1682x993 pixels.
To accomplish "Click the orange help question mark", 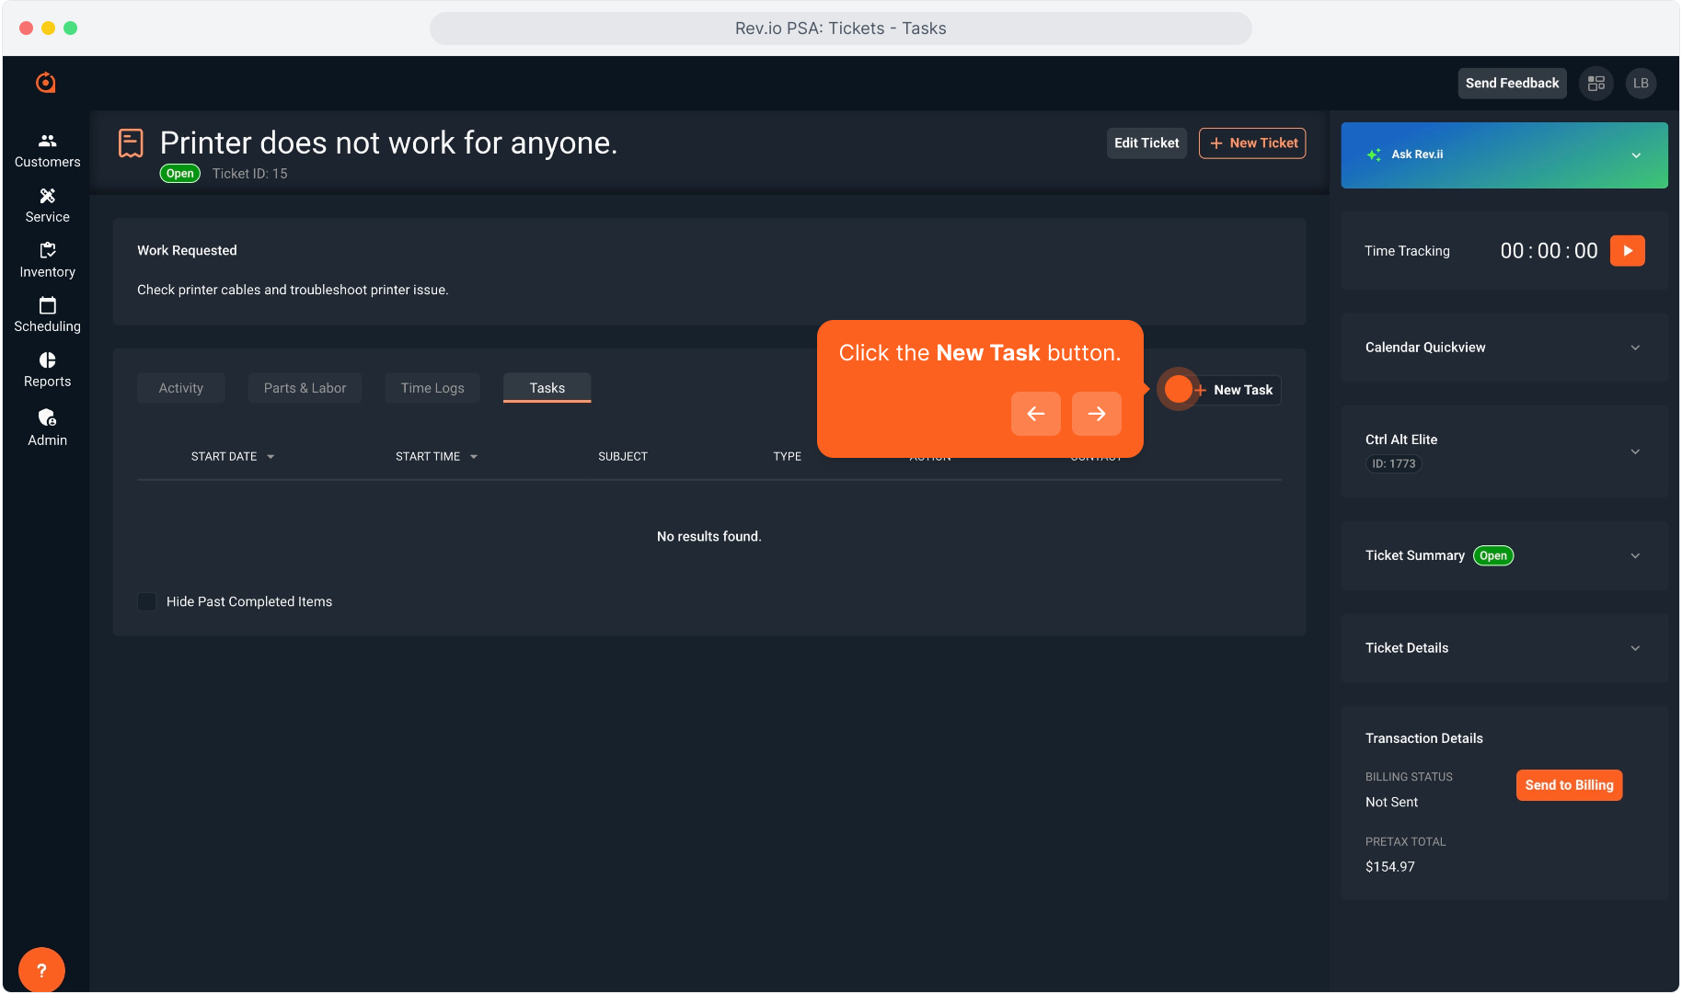I will pyautogui.click(x=41, y=970).
